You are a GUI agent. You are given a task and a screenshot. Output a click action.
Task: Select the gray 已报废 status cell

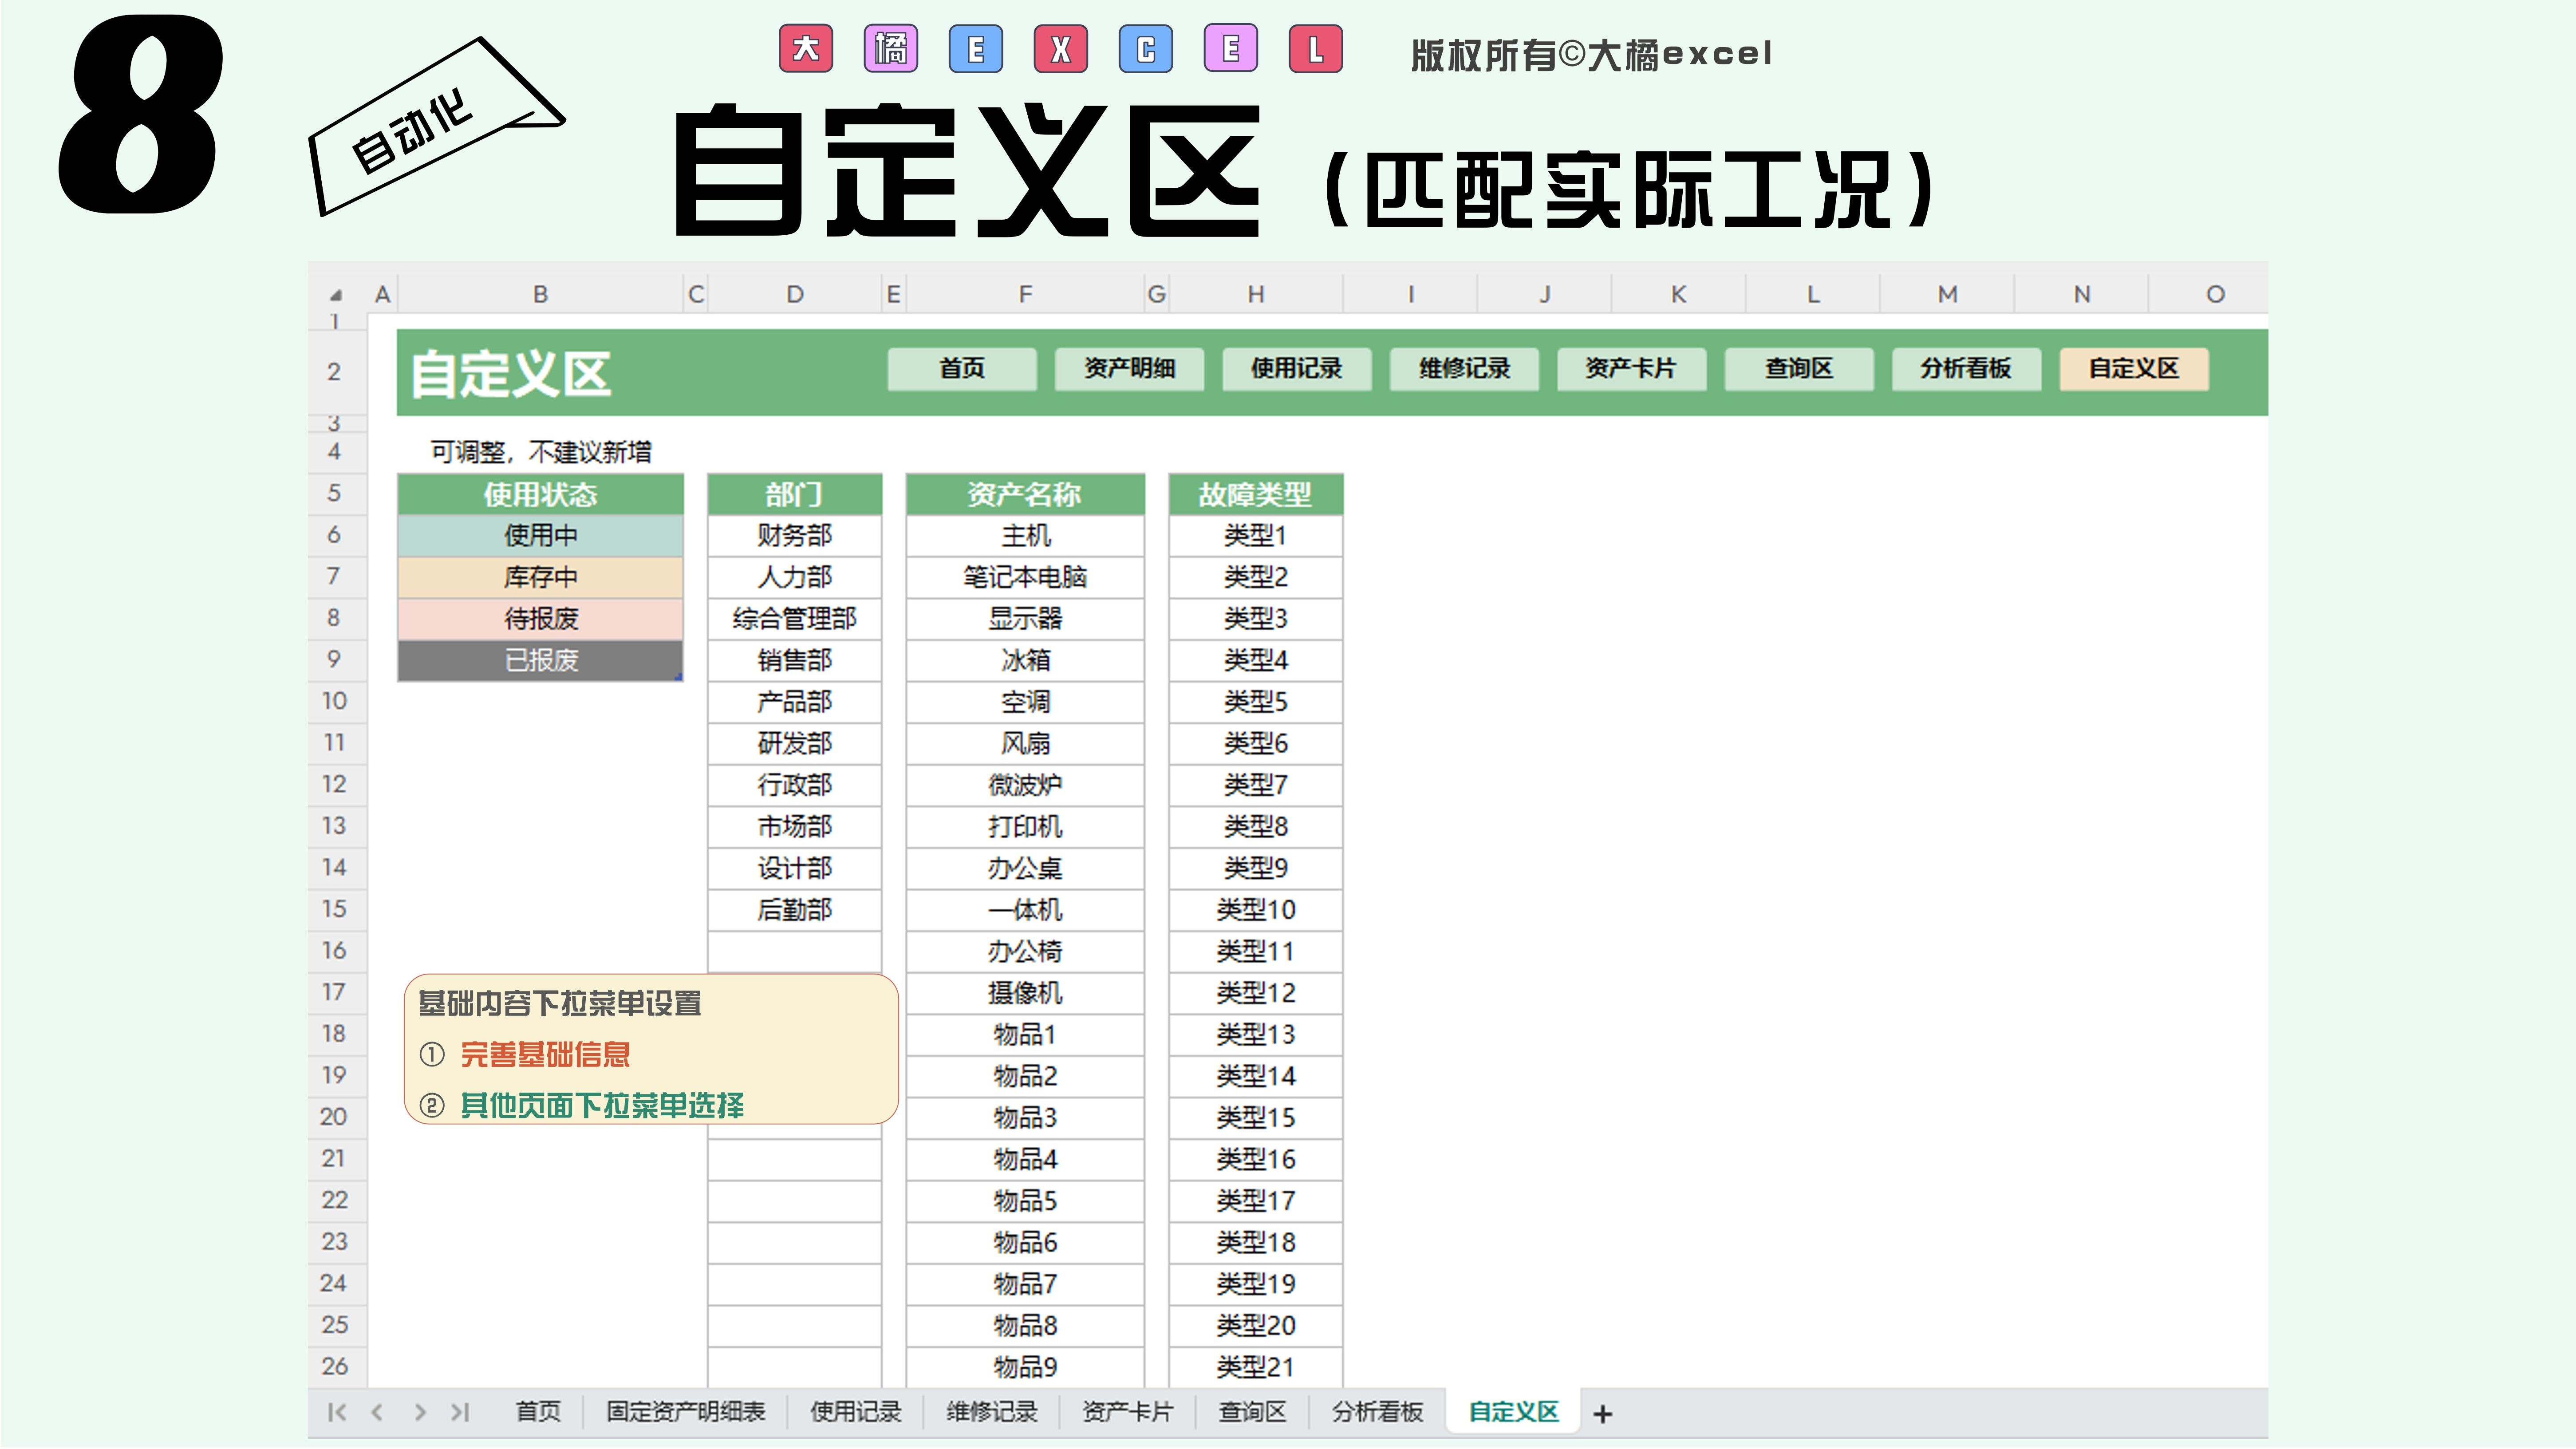[x=540, y=660]
